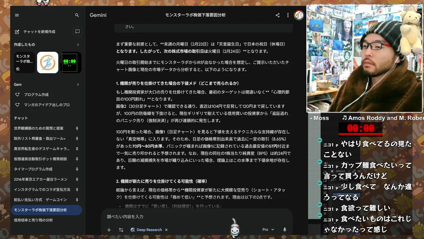Screen dimensions: 424x239
Task: Open the Pro model dropdown
Action: [268, 230]
